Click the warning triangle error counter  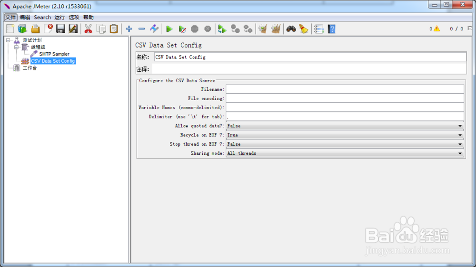(436, 29)
